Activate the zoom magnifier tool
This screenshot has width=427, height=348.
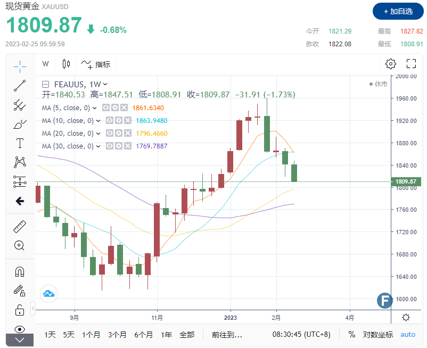[20, 245]
